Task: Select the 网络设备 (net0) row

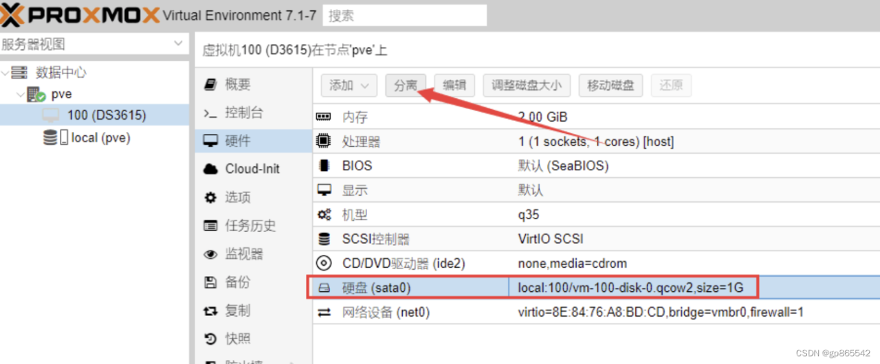Action: (x=596, y=312)
